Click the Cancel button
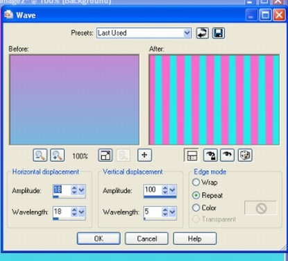 pos(146,239)
